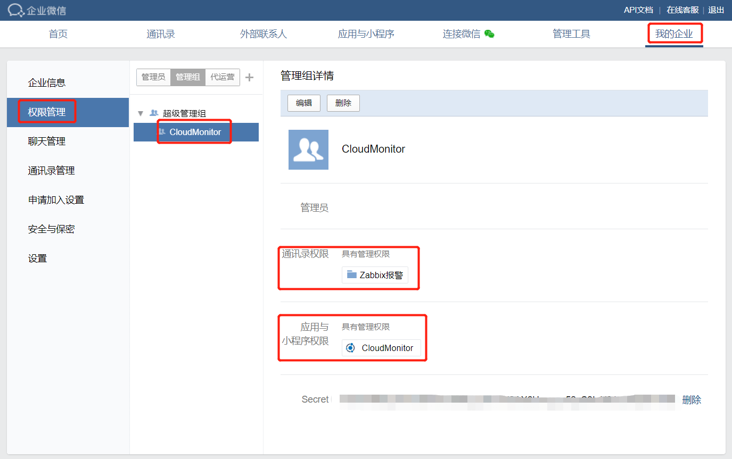Open the 管理工具 tab

[x=571, y=34]
